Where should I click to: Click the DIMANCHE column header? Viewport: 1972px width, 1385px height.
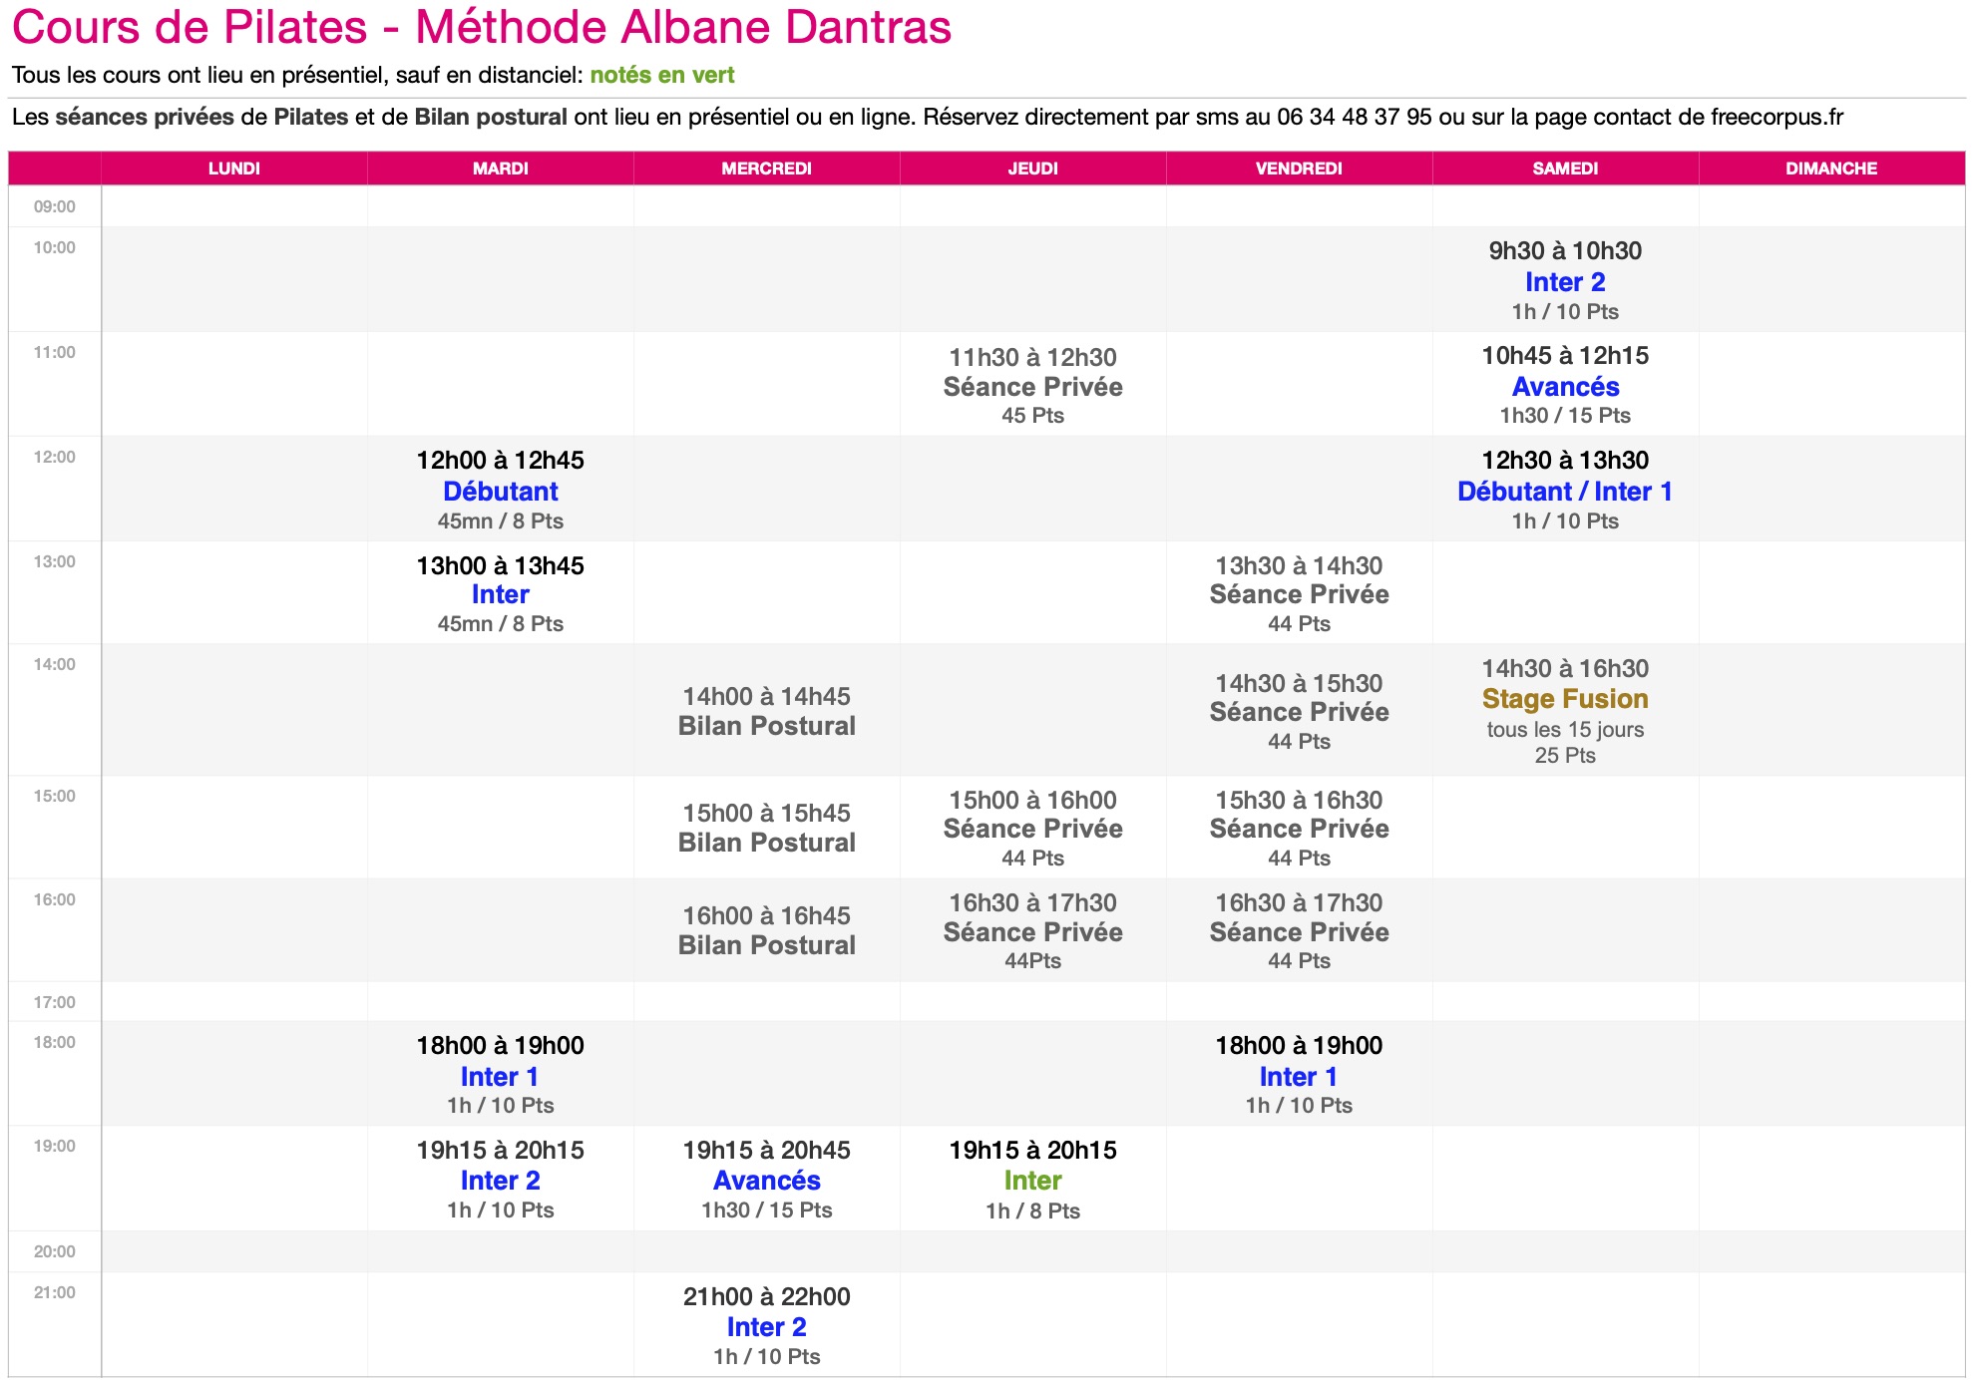click(1831, 169)
